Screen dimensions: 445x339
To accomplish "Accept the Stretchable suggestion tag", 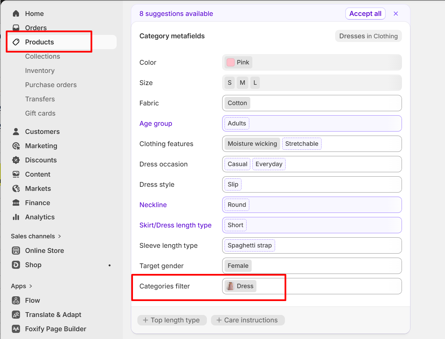I will (x=302, y=144).
